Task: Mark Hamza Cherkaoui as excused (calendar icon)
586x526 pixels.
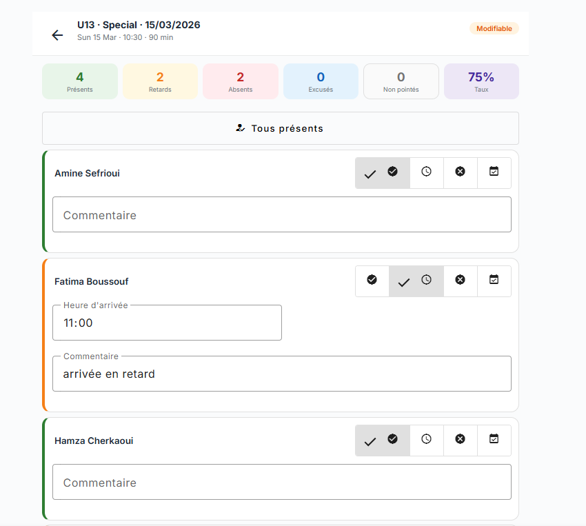Action: pos(494,440)
